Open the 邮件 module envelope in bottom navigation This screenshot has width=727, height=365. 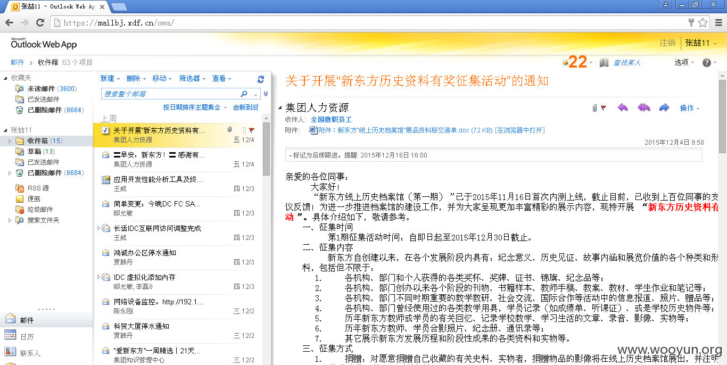(10, 319)
